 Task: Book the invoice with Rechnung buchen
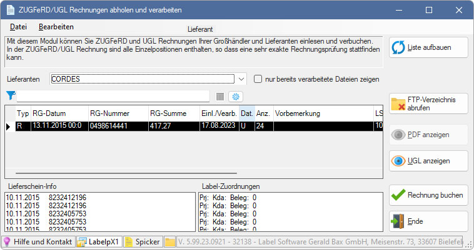[428, 195]
